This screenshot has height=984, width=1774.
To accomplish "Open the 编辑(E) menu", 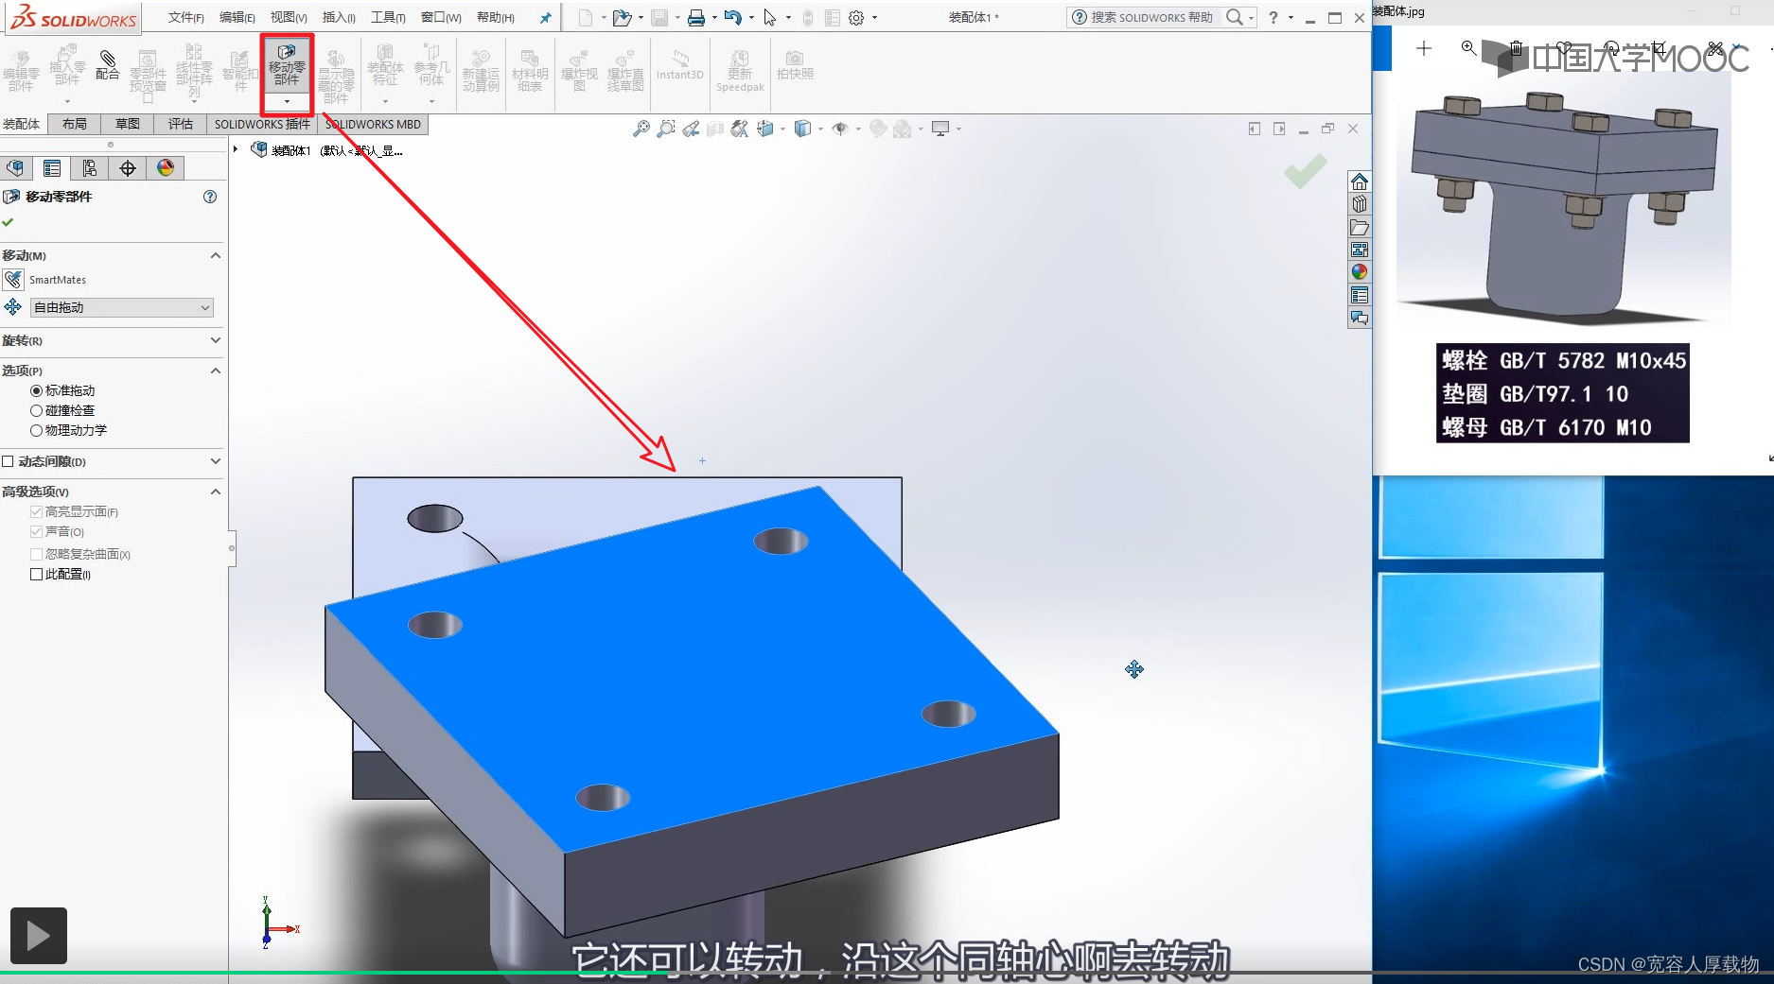I will point(237,18).
